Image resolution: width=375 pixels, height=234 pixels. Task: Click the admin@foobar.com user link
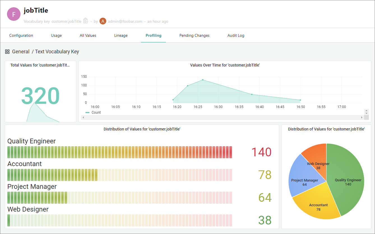tap(125, 22)
